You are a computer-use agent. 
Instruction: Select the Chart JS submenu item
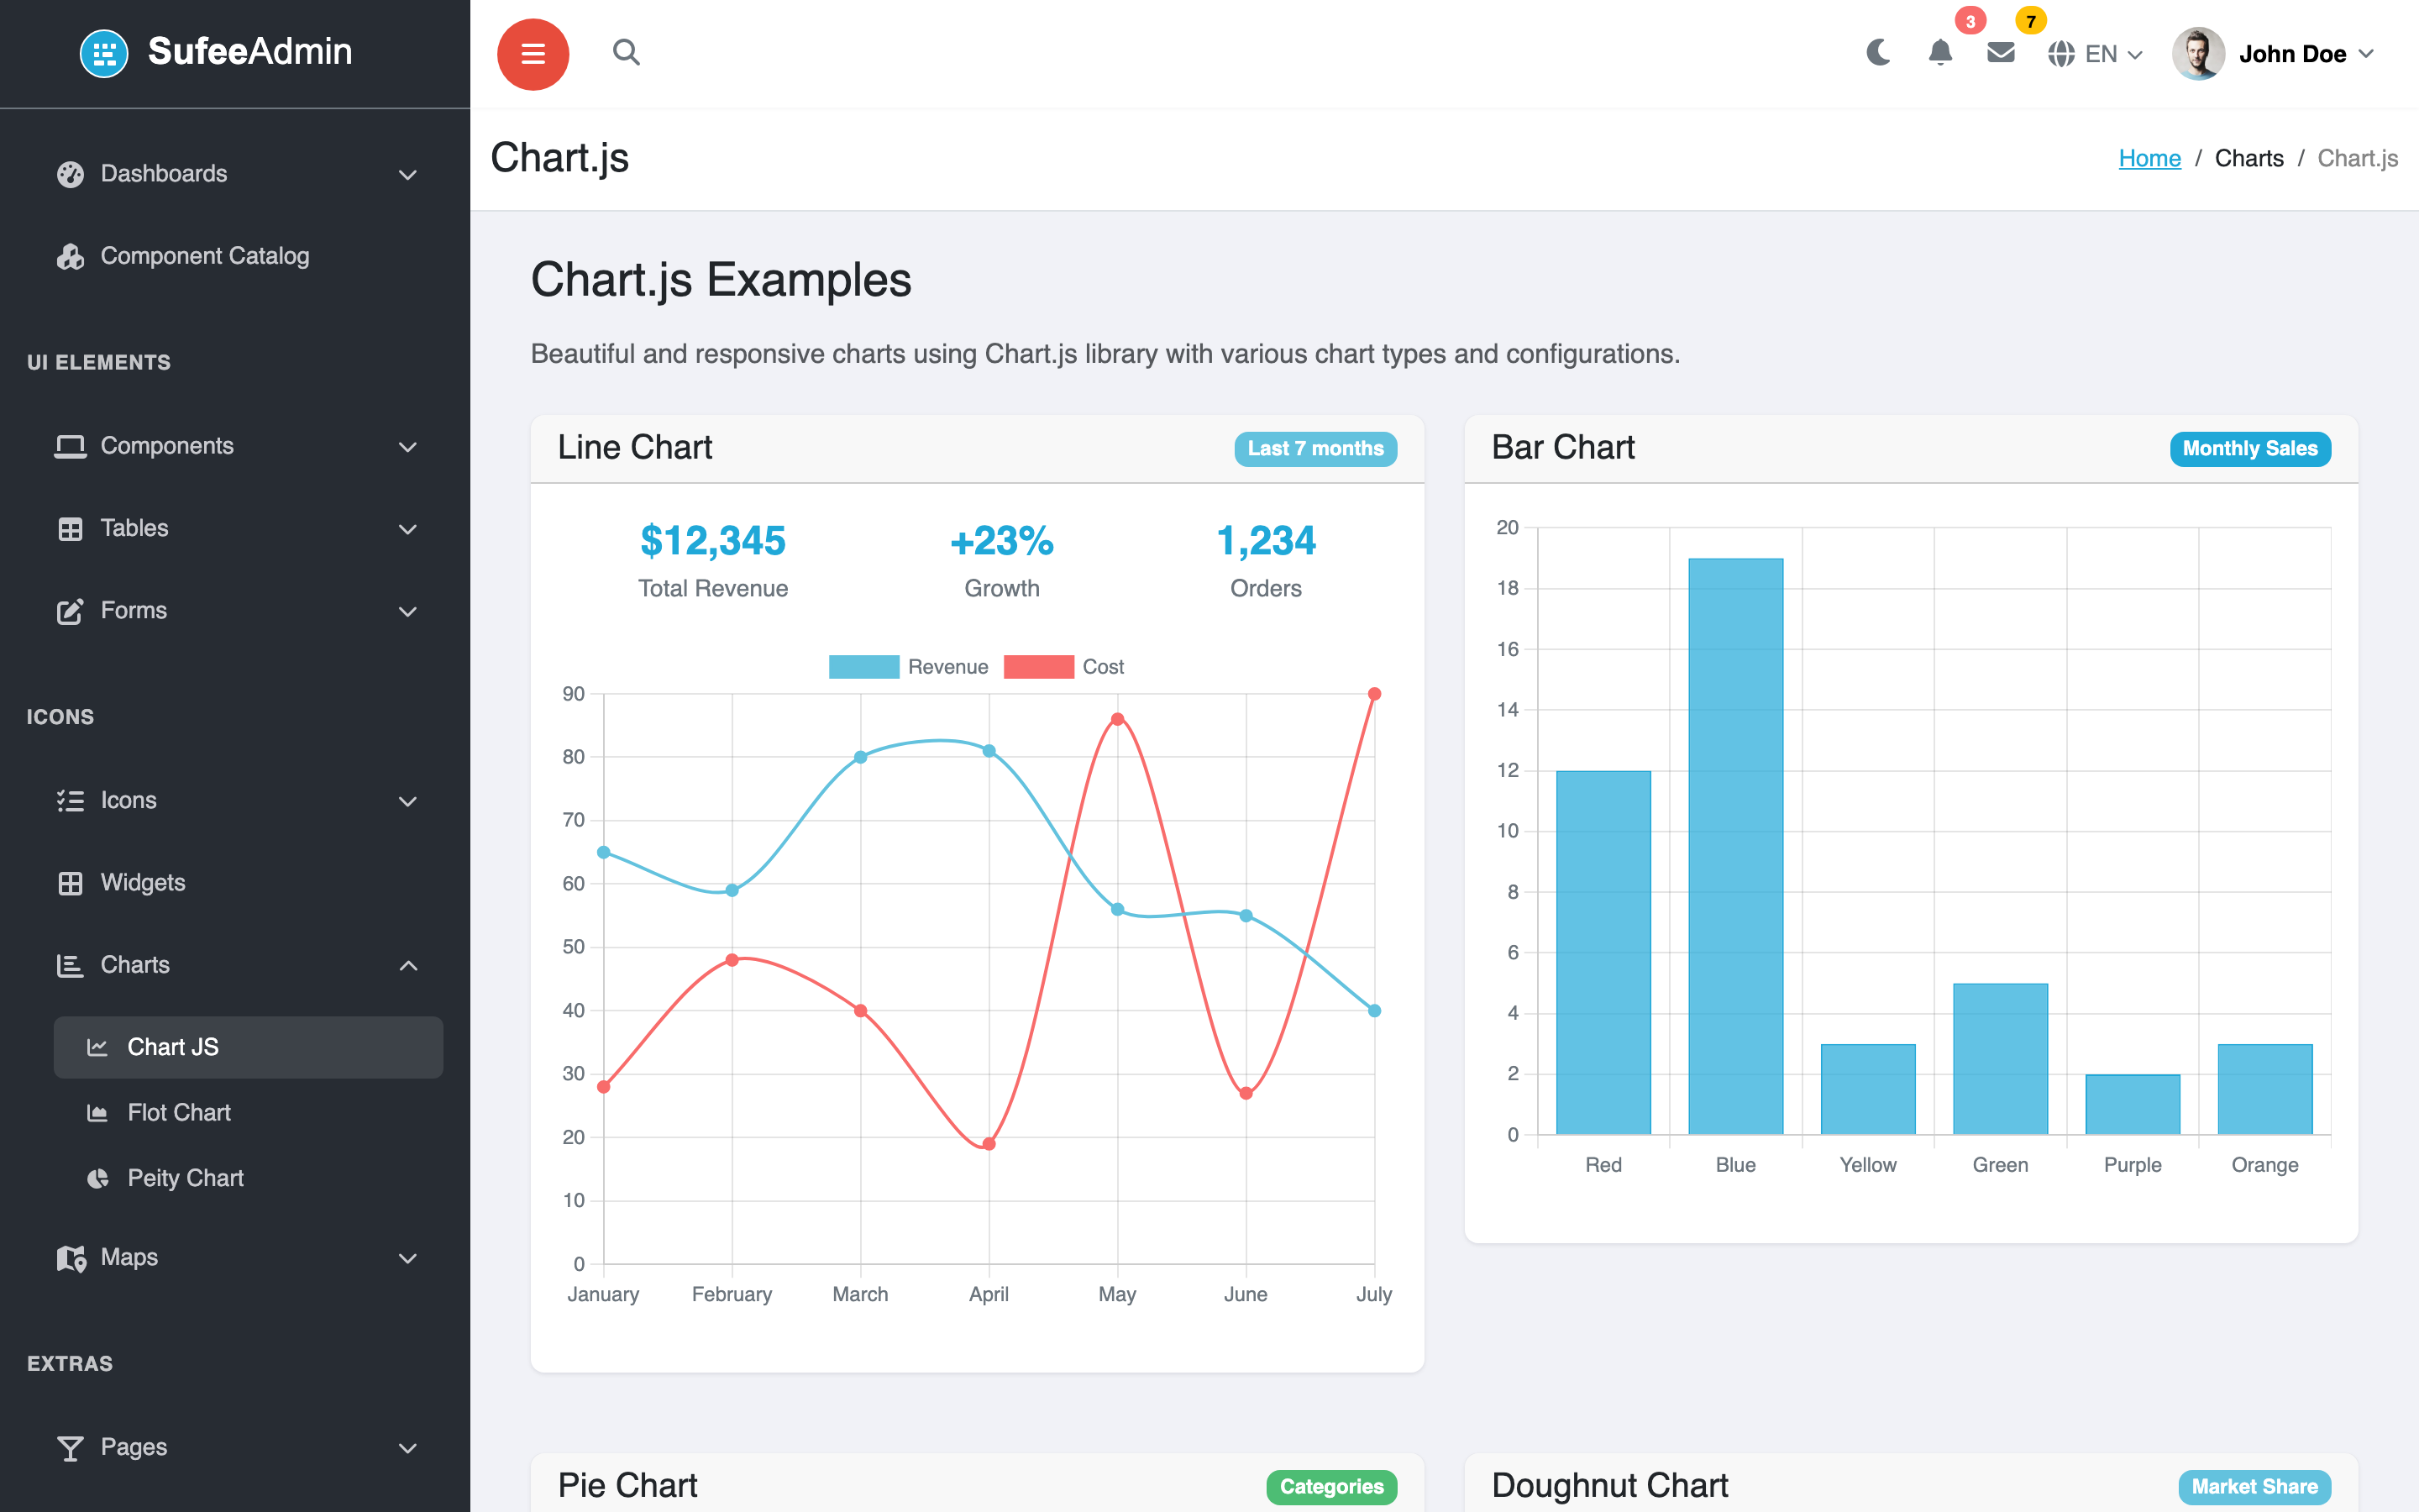click(x=248, y=1047)
